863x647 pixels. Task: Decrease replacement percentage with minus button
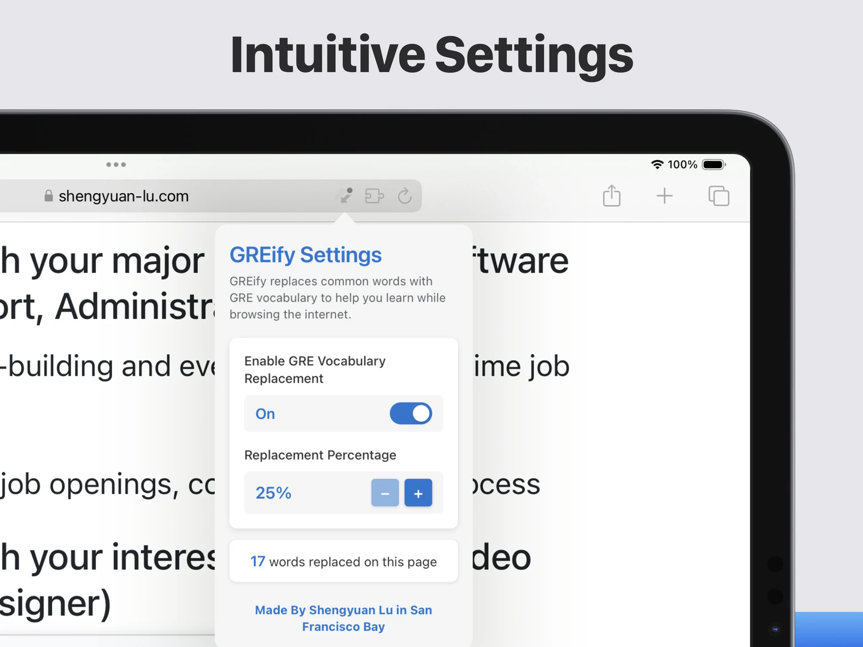pyautogui.click(x=385, y=493)
